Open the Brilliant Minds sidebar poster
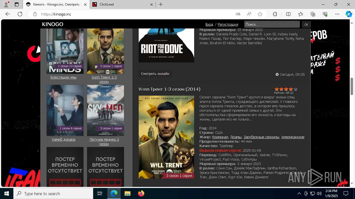 [x=65, y=51]
